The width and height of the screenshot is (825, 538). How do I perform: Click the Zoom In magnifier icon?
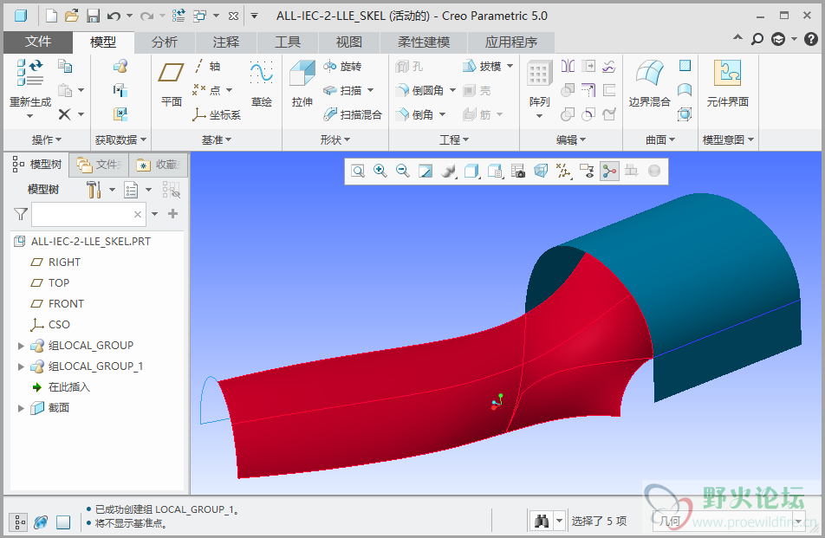(380, 171)
